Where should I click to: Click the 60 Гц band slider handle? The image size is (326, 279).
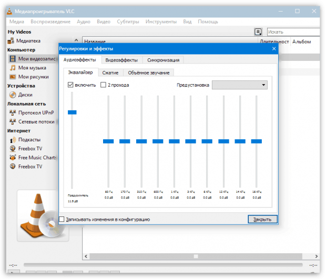coord(108,141)
